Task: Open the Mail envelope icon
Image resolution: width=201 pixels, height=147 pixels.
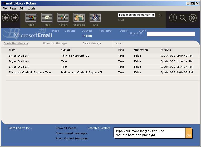Action: point(47,18)
